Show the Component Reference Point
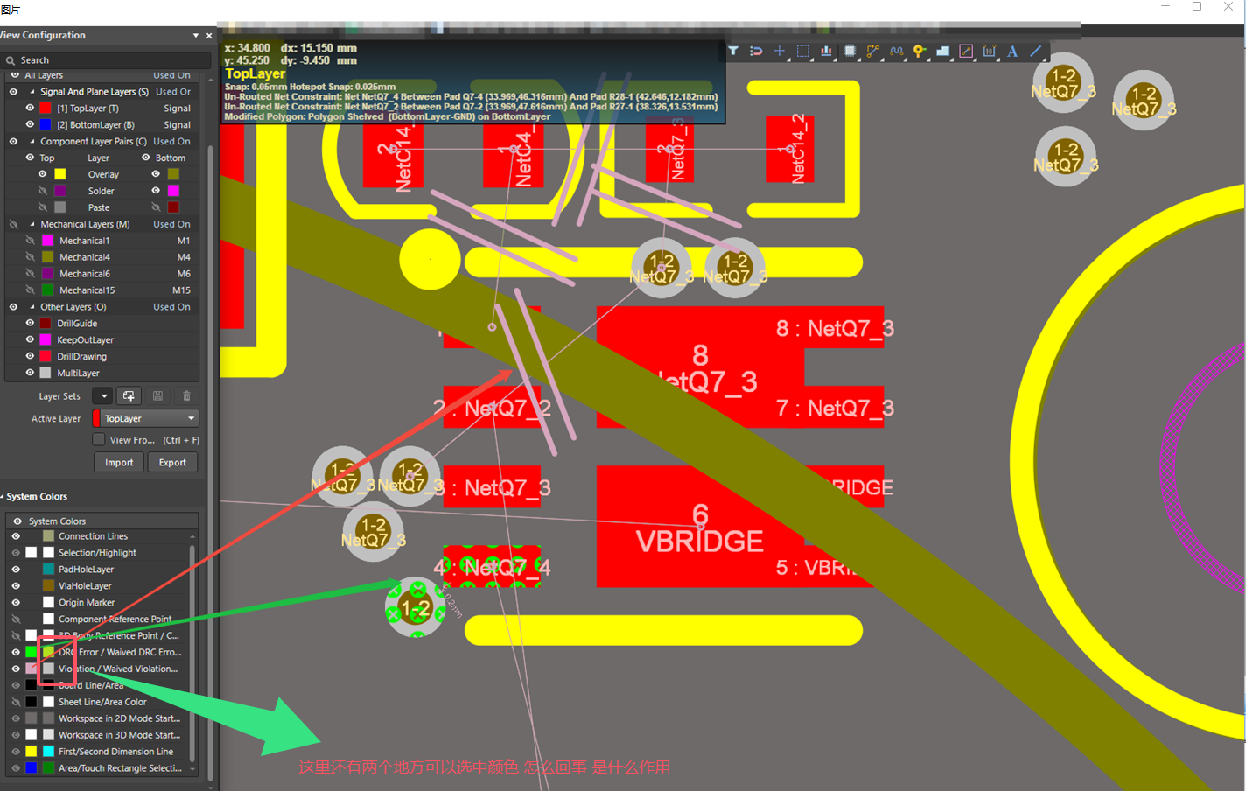 coord(16,619)
